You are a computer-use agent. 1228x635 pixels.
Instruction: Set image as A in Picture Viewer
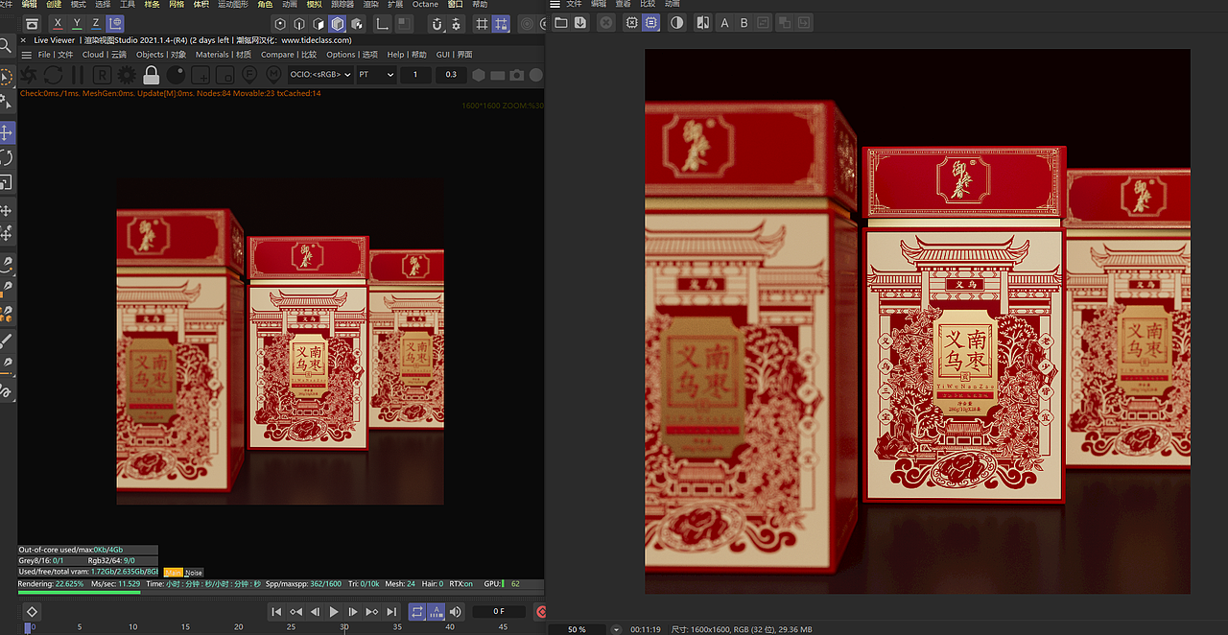[724, 22]
